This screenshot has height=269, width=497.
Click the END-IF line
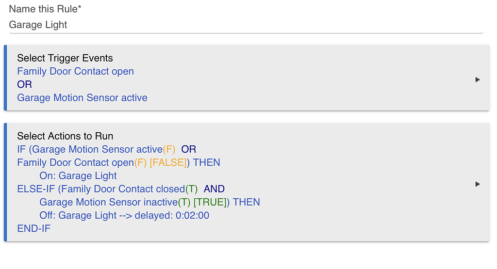(x=33, y=228)
